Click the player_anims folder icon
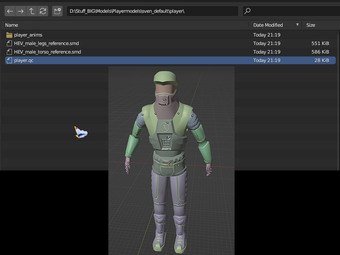Screen dimensions: 340x255 click(x=9, y=35)
